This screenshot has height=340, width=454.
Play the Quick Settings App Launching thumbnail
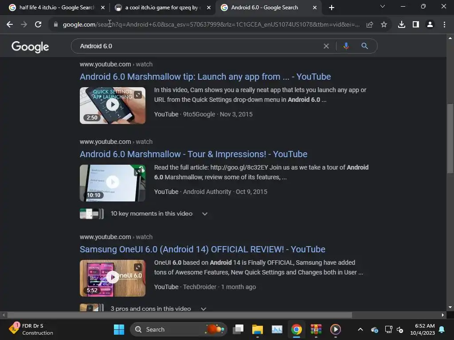coord(113,105)
